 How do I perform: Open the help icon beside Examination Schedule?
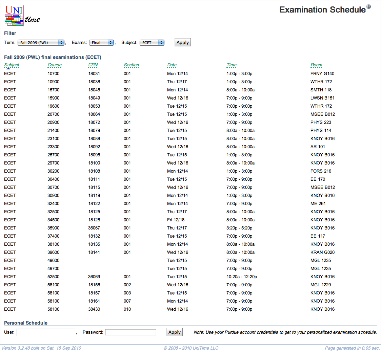368,6
